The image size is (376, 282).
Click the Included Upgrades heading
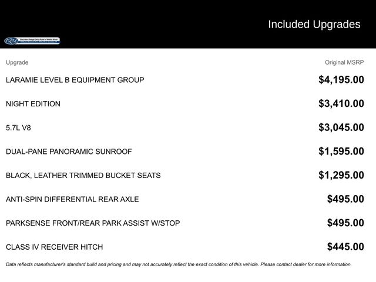point(314,24)
